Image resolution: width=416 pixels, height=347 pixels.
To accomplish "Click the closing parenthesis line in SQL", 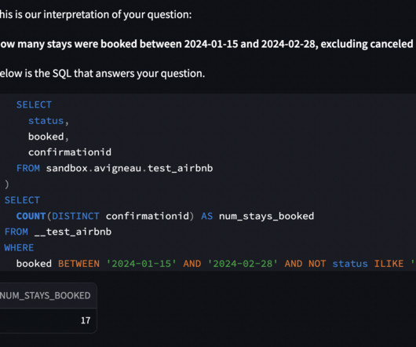I will (x=6, y=184).
